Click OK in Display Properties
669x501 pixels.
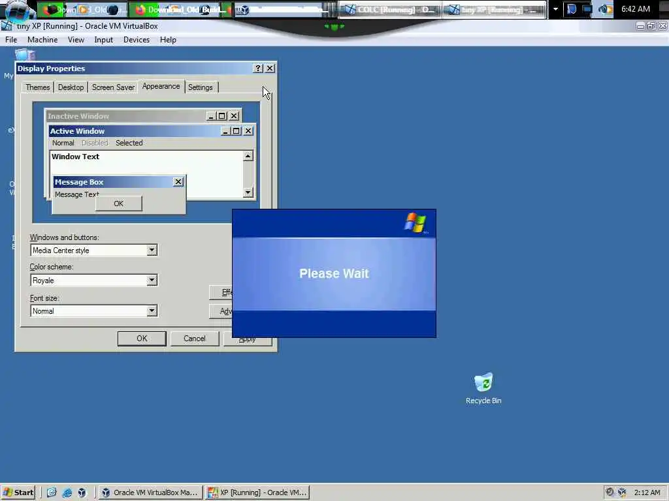142,339
